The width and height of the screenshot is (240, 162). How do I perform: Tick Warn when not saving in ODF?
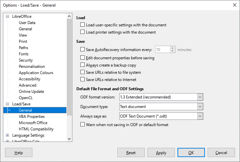83,125
